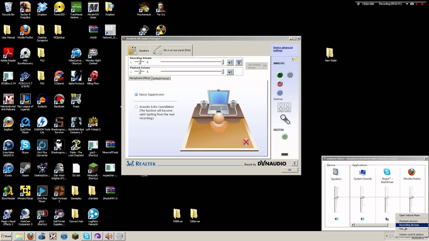Click the internal microphone device icon
This screenshot has height=241, width=429.
(x=285, y=119)
